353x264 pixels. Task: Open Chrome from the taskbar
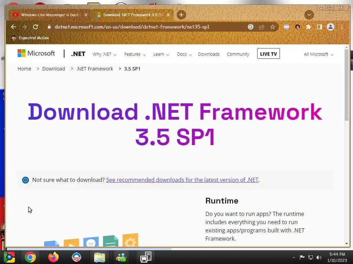[x=30, y=257]
